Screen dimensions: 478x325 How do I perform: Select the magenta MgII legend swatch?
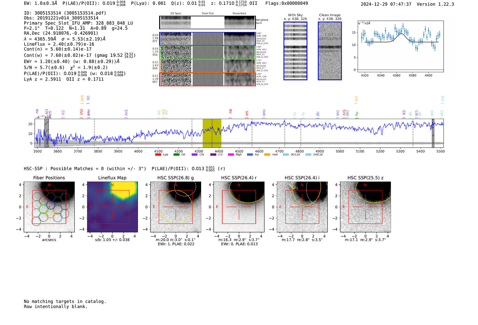[x=231, y=154]
